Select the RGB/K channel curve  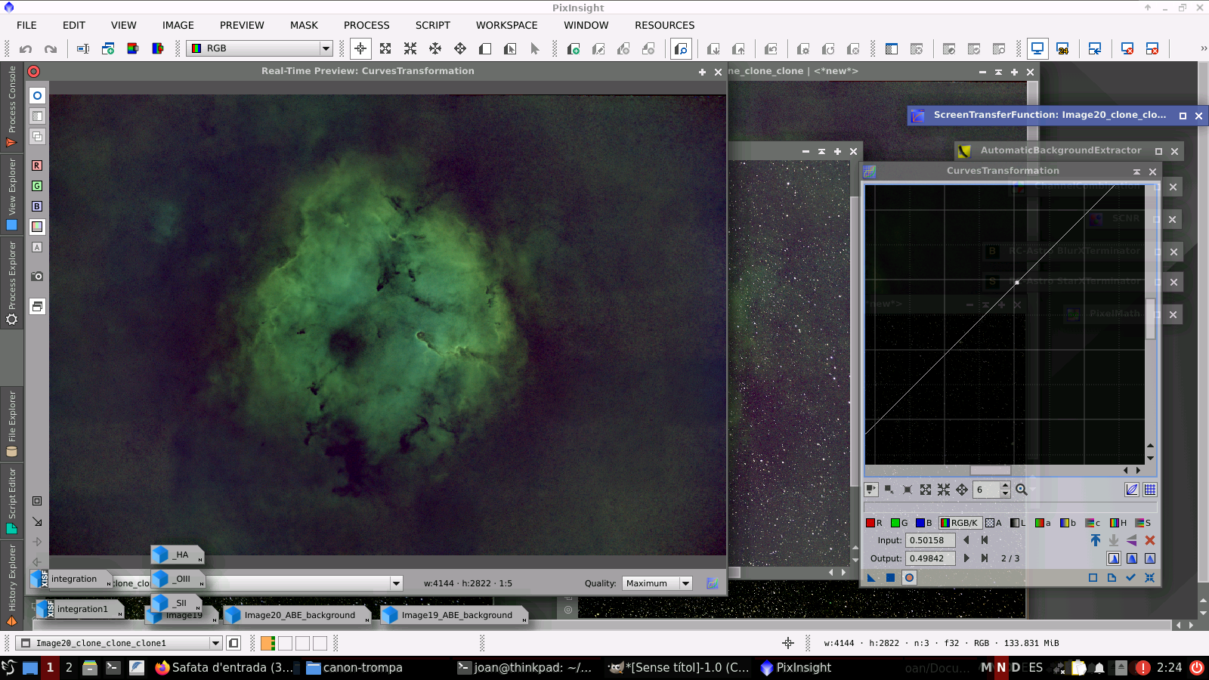point(960,523)
